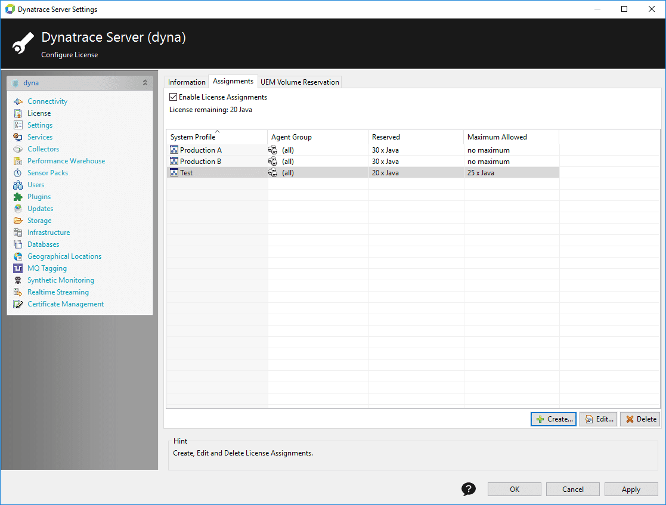Create a new license assignment
The height and width of the screenshot is (505, 666).
point(553,419)
